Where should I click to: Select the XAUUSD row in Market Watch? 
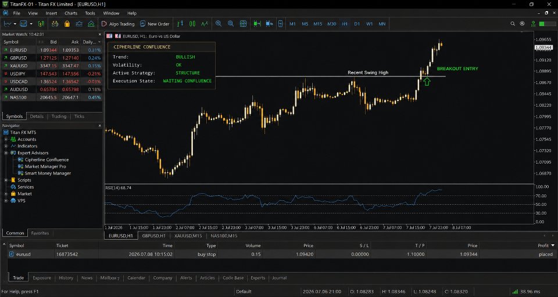[x=52, y=66]
